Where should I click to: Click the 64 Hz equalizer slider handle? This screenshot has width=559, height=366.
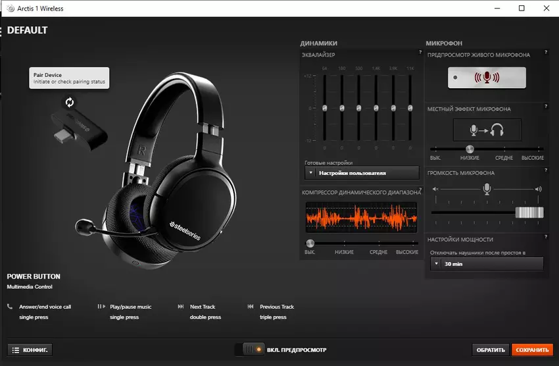click(x=324, y=108)
